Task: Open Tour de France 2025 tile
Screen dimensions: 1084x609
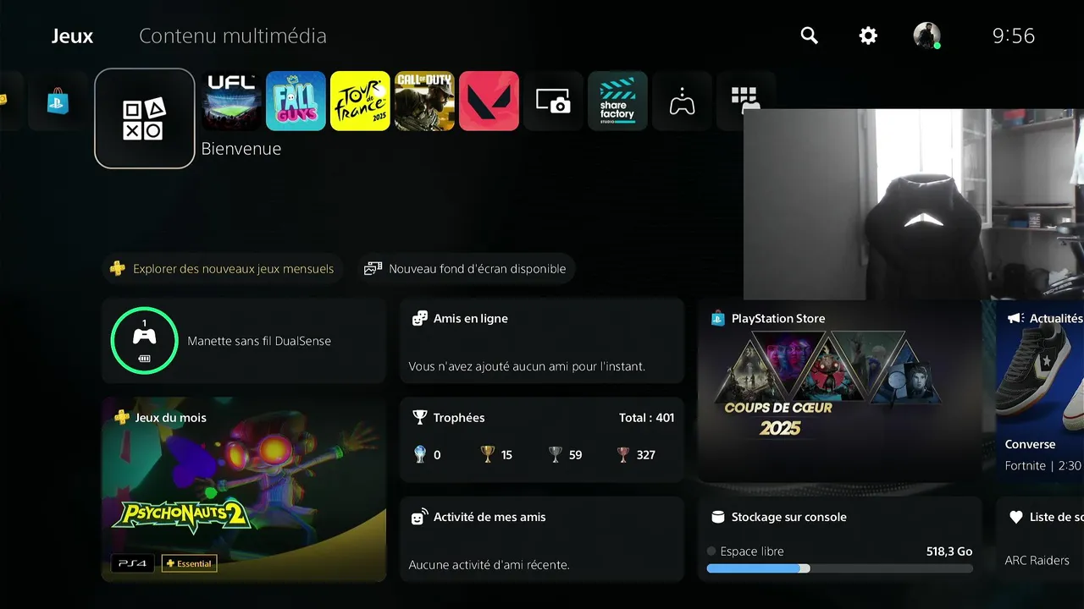Action: click(360, 101)
